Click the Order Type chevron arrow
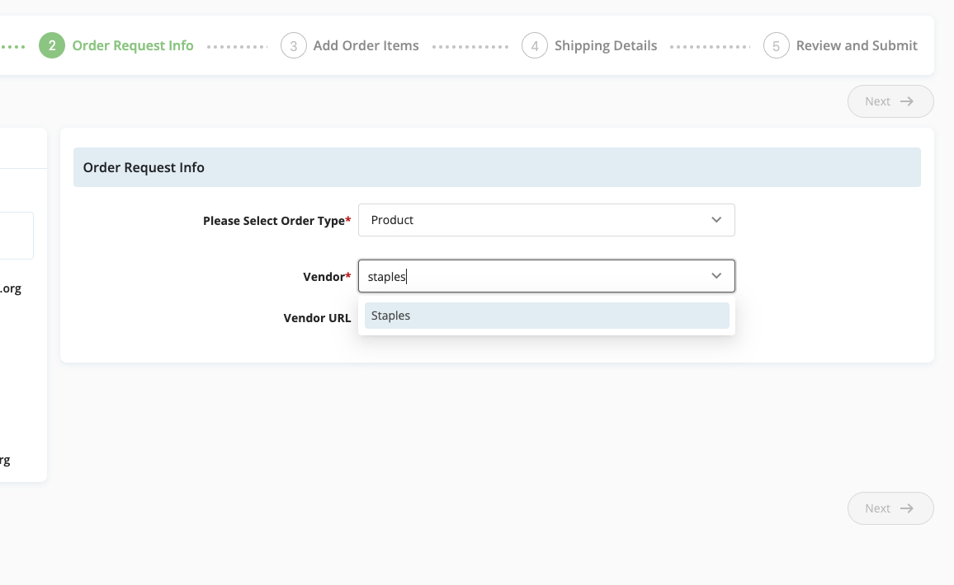Viewport: 954px width, 585px height. (x=716, y=220)
